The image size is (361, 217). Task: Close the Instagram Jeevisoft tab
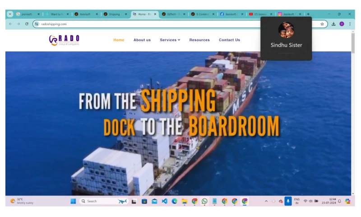point(300,14)
